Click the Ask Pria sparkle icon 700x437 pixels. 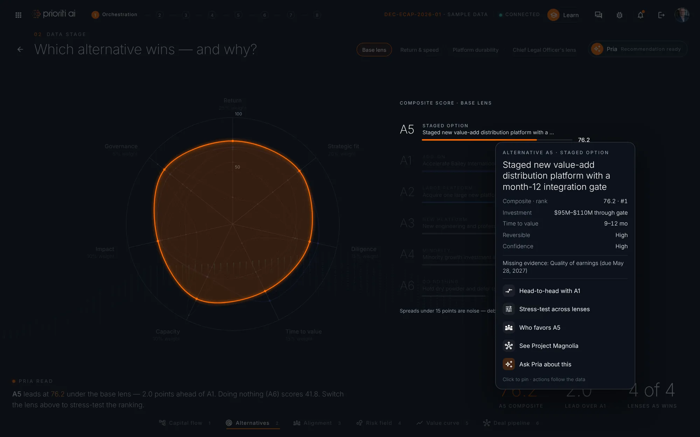coord(509,364)
